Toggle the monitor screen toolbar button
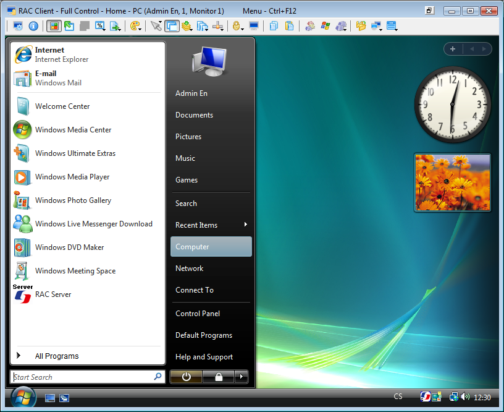The width and height of the screenshot is (504, 412). click(253, 26)
